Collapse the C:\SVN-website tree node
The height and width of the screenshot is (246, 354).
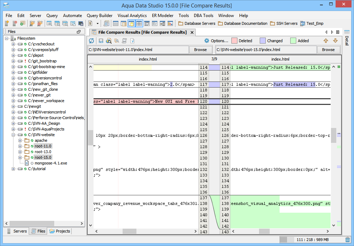[x=13, y=135]
